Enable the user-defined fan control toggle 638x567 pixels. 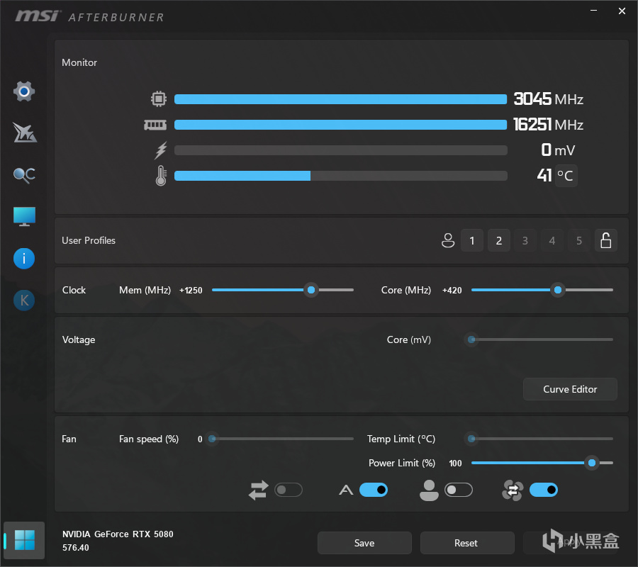458,490
